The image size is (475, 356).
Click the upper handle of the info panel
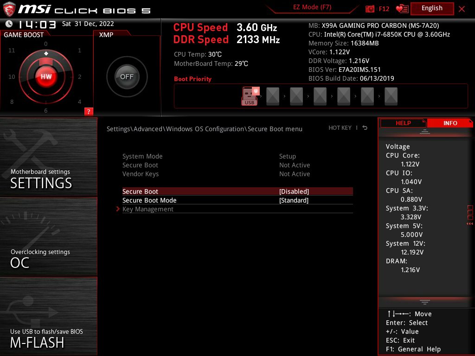point(425,131)
